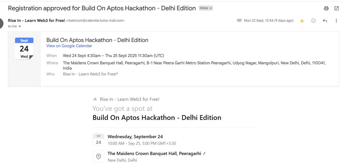Click the riseincom@calendar.luma-mail.com address
344x163 pixels.
tap(95, 21)
